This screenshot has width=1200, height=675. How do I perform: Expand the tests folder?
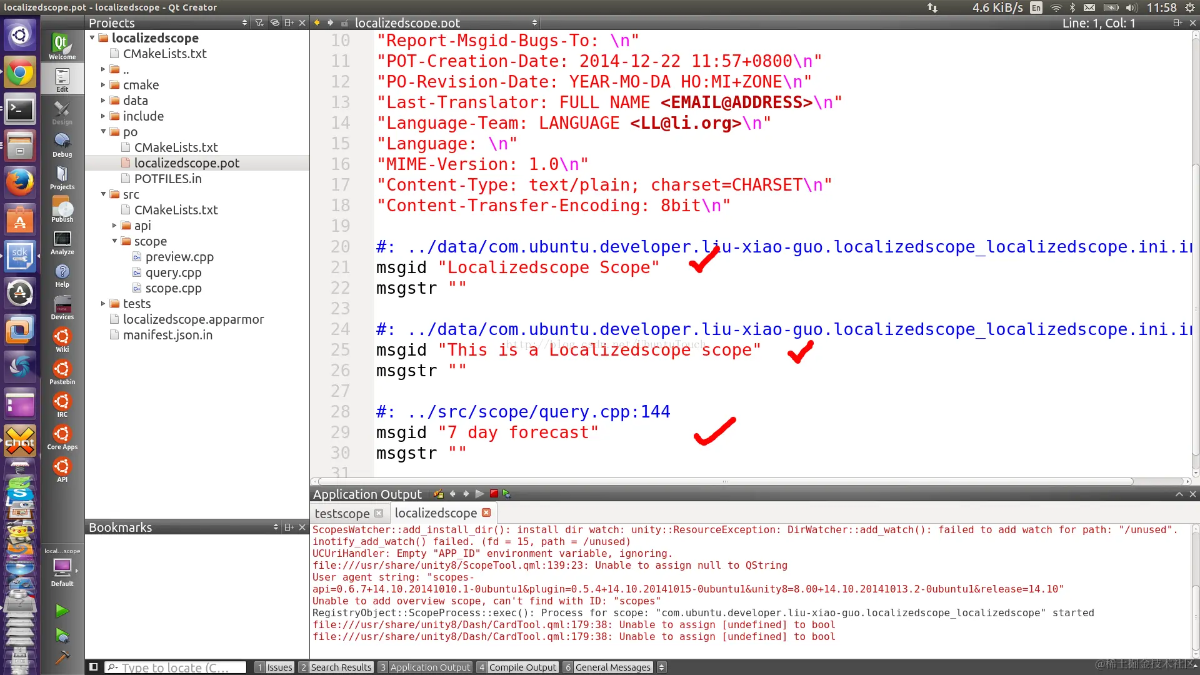pos(103,304)
